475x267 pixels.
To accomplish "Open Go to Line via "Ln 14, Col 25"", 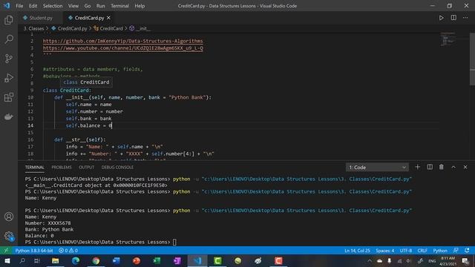I will 357,251.
